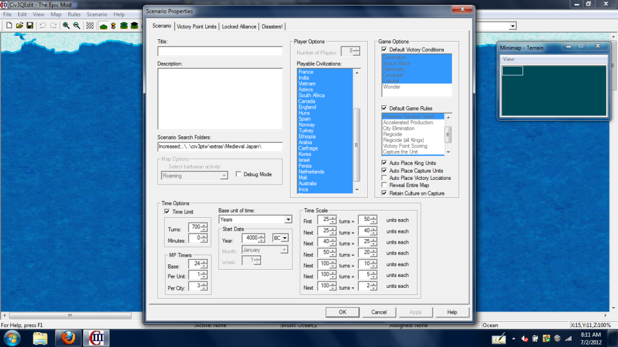Open the Map menu

pos(56,14)
